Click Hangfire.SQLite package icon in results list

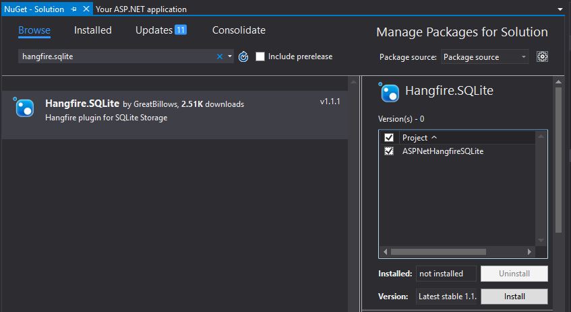tap(24, 108)
